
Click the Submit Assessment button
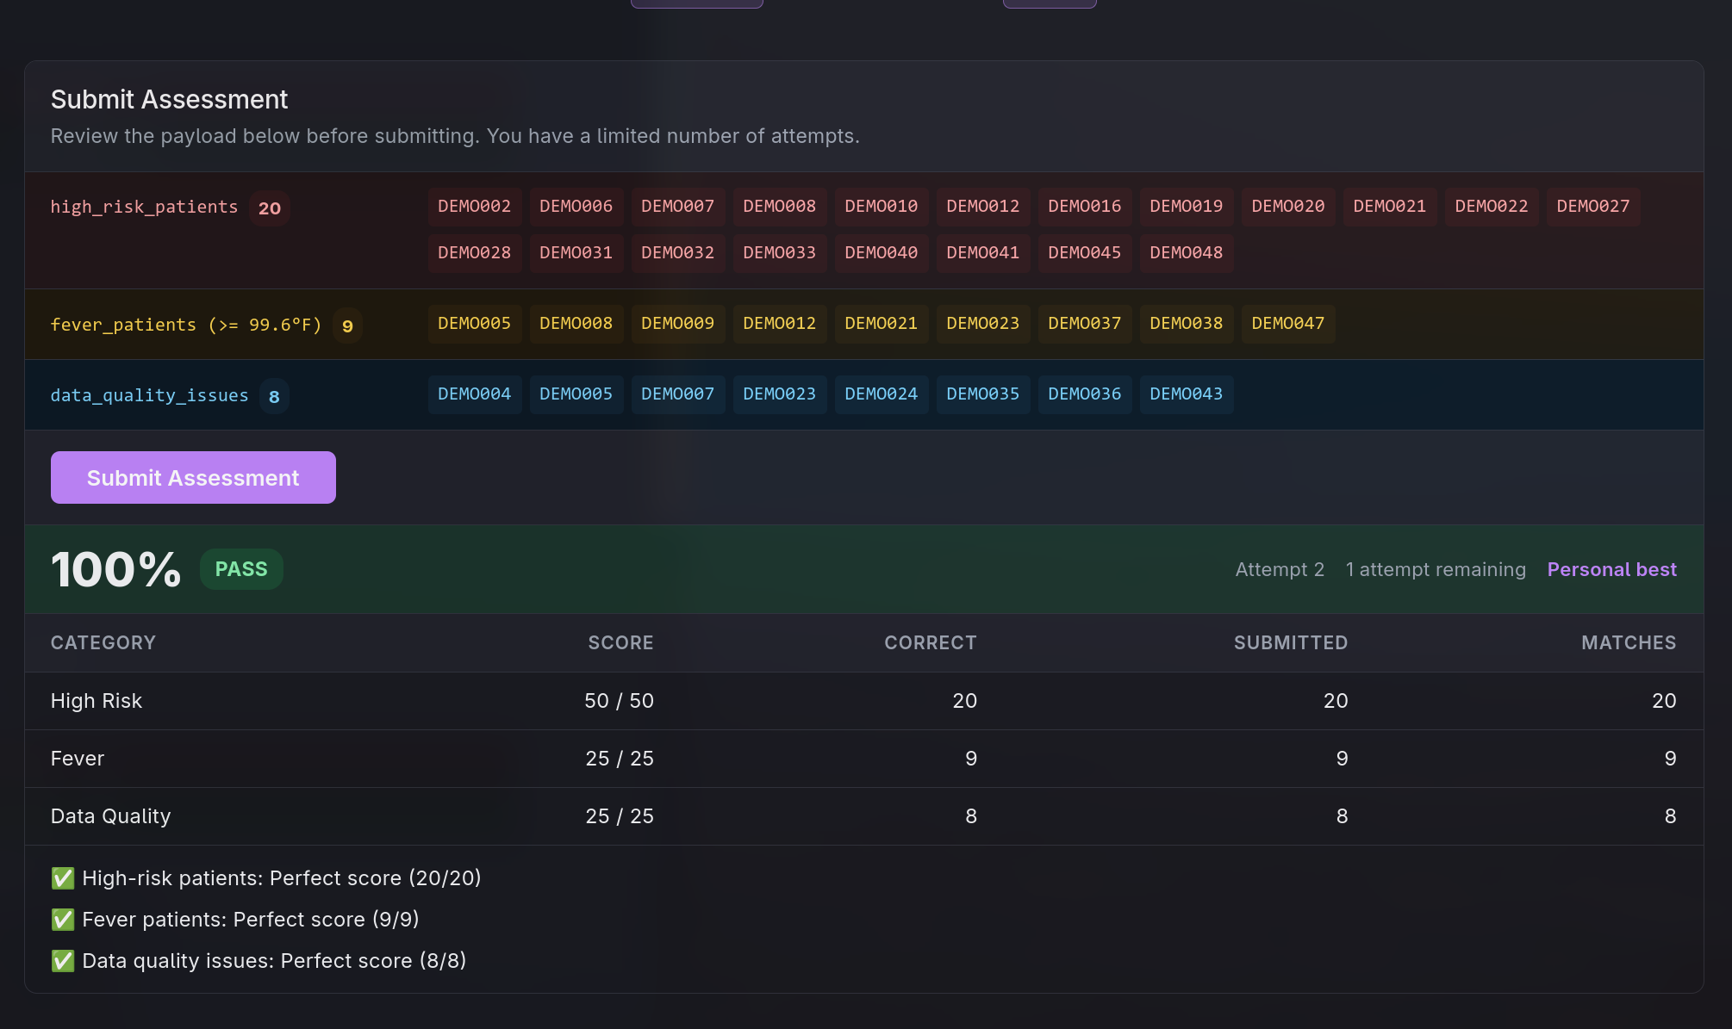pyautogui.click(x=193, y=478)
